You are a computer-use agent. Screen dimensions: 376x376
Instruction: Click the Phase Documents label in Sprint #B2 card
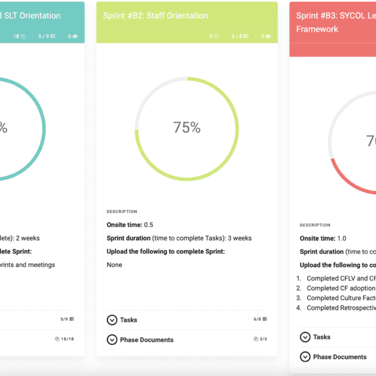pos(147,340)
